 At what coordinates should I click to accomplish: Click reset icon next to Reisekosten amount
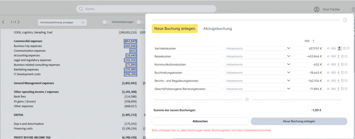pos(328,56)
